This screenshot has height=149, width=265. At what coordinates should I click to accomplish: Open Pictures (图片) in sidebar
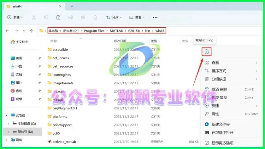coord(16,83)
